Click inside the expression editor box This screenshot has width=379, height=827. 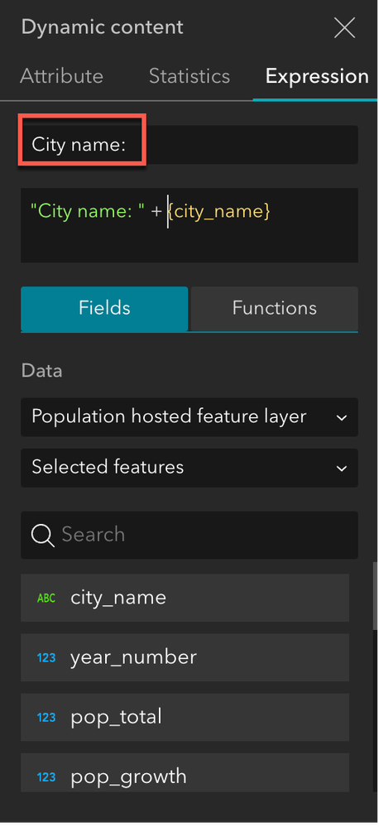[x=189, y=225]
